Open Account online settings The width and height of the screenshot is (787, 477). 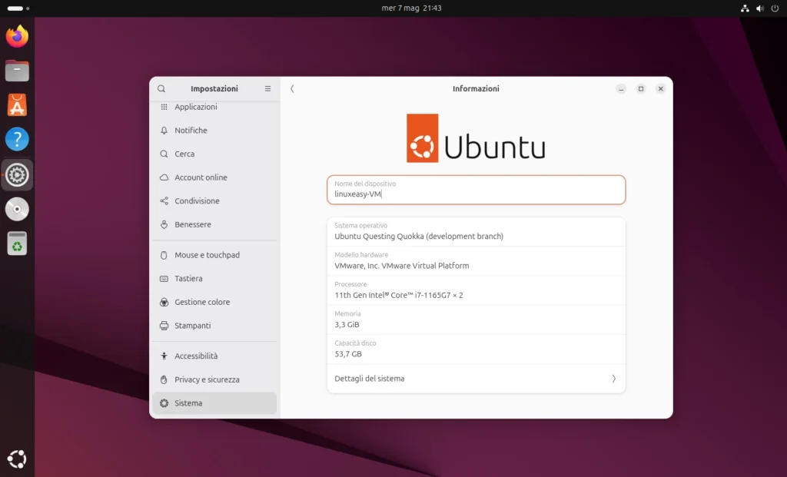(201, 177)
